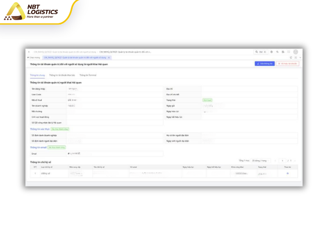Open the layout icon next to the moon

point(283,52)
